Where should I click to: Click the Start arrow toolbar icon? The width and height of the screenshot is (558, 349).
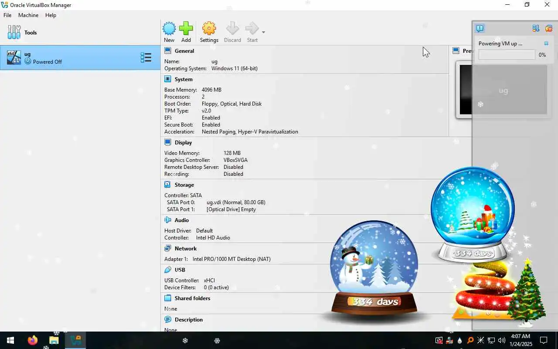point(252,29)
